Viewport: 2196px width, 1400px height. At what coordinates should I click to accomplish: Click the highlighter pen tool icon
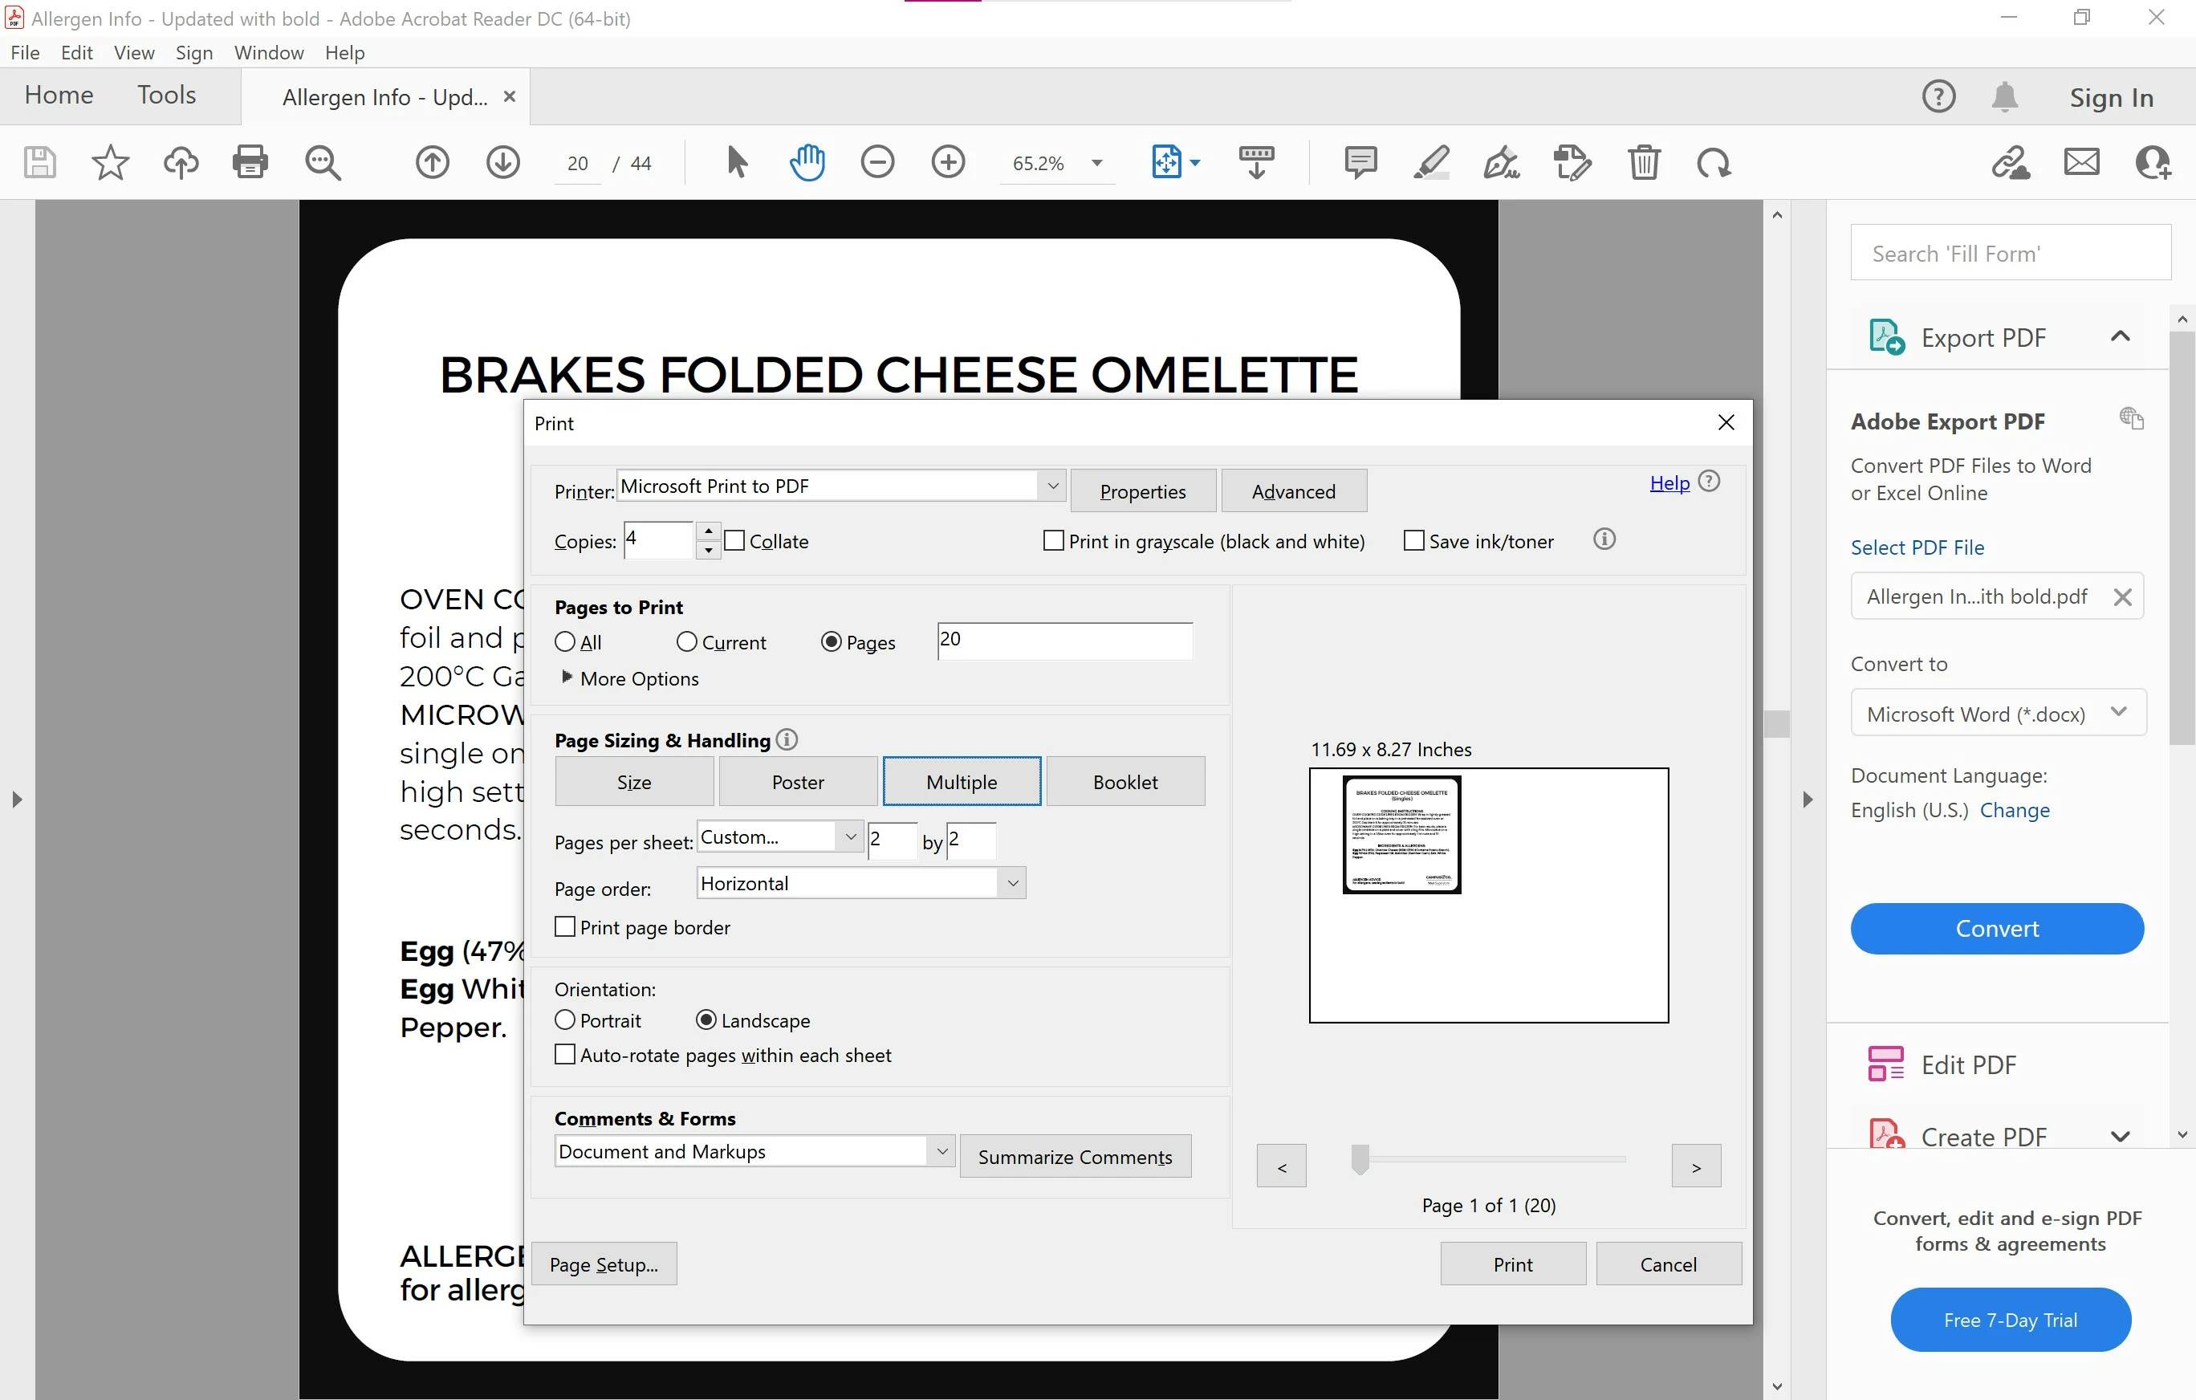[x=1432, y=162]
